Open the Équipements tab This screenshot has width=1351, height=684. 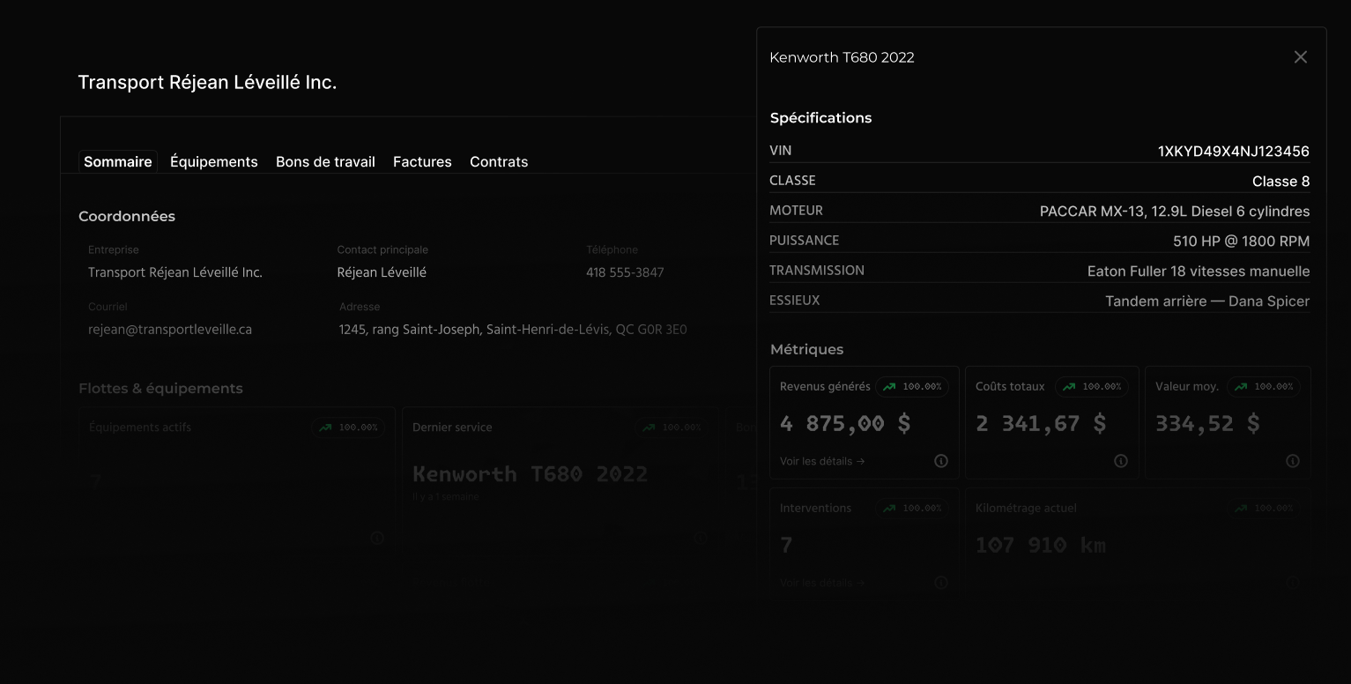click(214, 161)
